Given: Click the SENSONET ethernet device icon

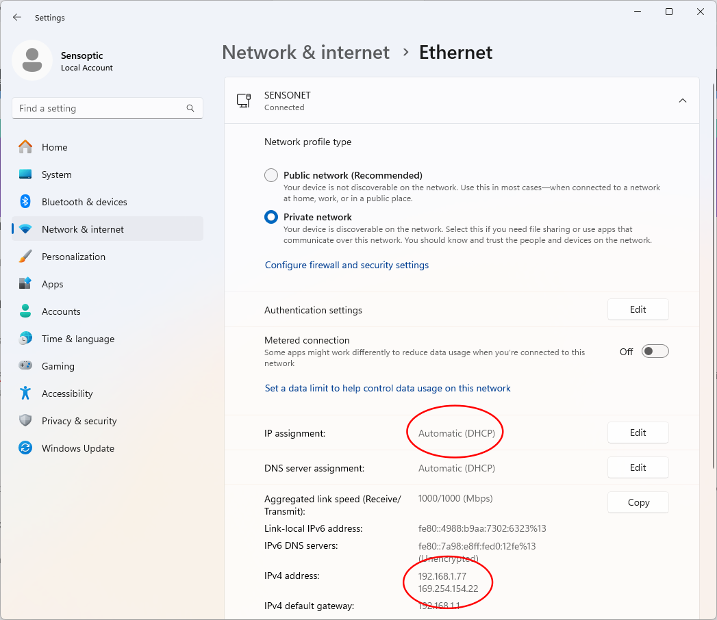Looking at the screenshot, I should [244, 101].
